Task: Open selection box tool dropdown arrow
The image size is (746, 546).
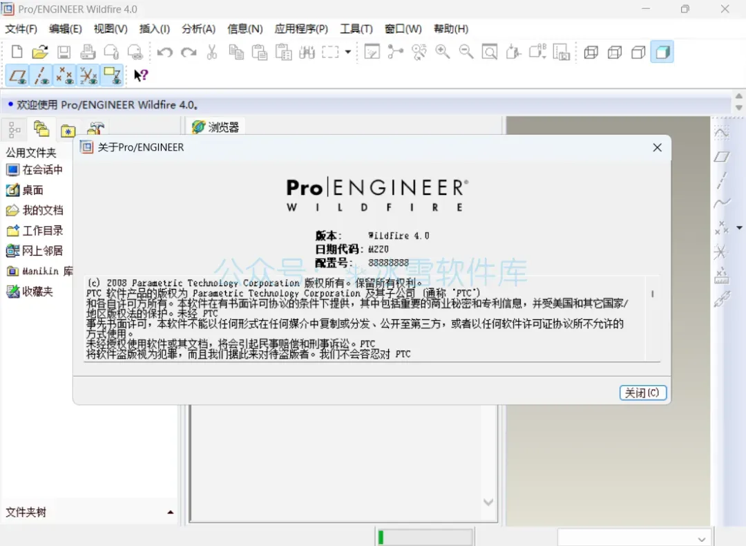Action: pyautogui.click(x=347, y=52)
